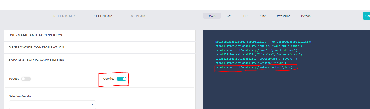Show the PHP code sample

244,16
